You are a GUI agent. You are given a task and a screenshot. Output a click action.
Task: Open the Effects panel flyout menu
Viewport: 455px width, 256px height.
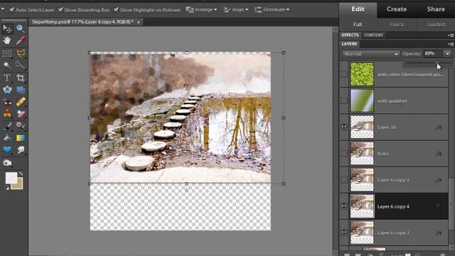pyautogui.click(x=451, y=36)
